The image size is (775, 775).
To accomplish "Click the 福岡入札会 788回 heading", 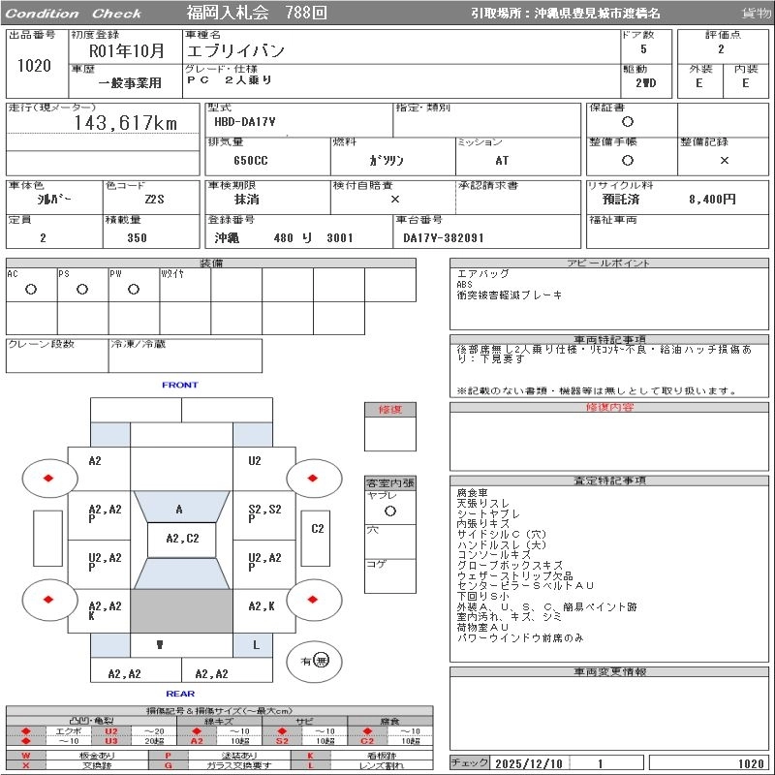I will click(257, 13).
